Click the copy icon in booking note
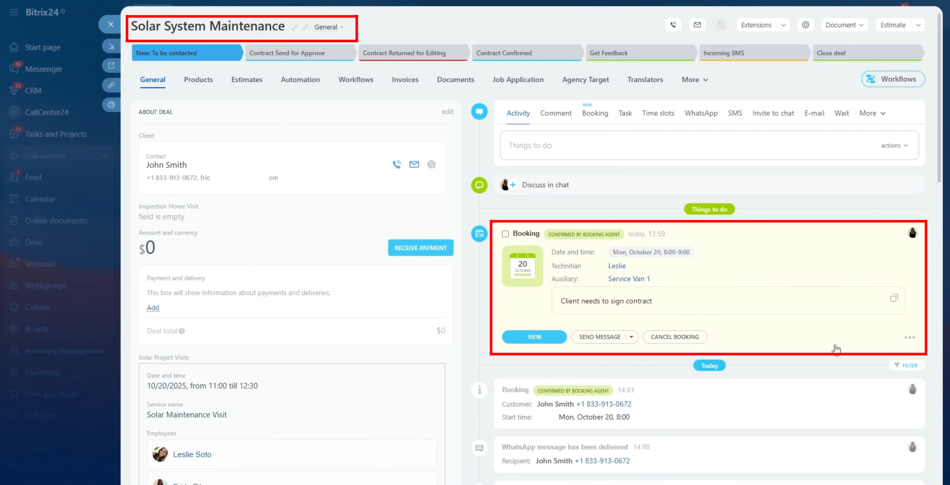This screenshot has width=950, height=485. tap(894, 298)
